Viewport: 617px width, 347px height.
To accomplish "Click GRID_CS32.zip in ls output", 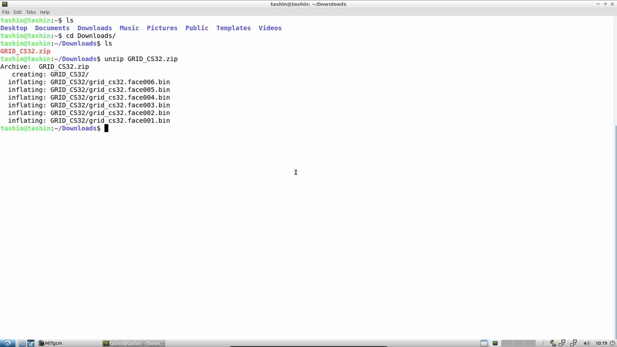I will coord(25,51).
